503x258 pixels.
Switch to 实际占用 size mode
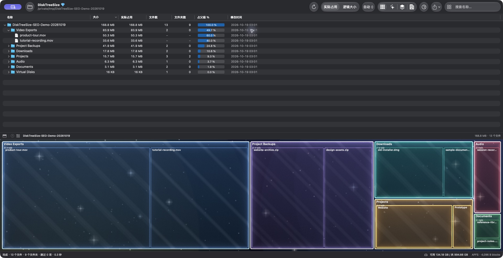coord(330,7)
